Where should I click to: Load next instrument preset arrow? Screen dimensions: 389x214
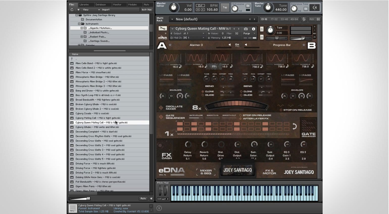coord(239,29)
